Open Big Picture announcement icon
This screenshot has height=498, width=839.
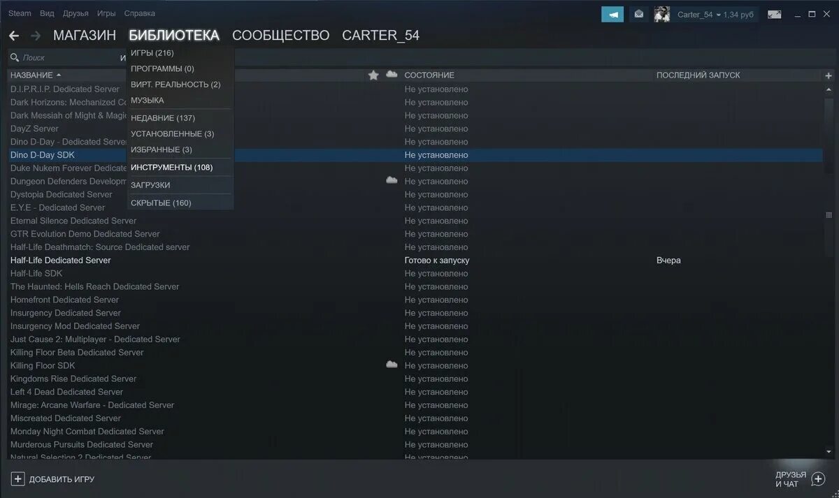[x=612, y=14]
